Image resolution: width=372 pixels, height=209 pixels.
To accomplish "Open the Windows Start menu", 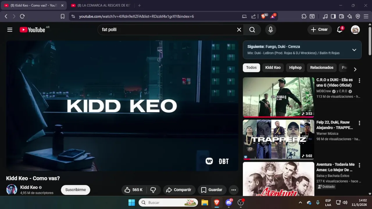I will pyautogui.click(x=132, y=202).
